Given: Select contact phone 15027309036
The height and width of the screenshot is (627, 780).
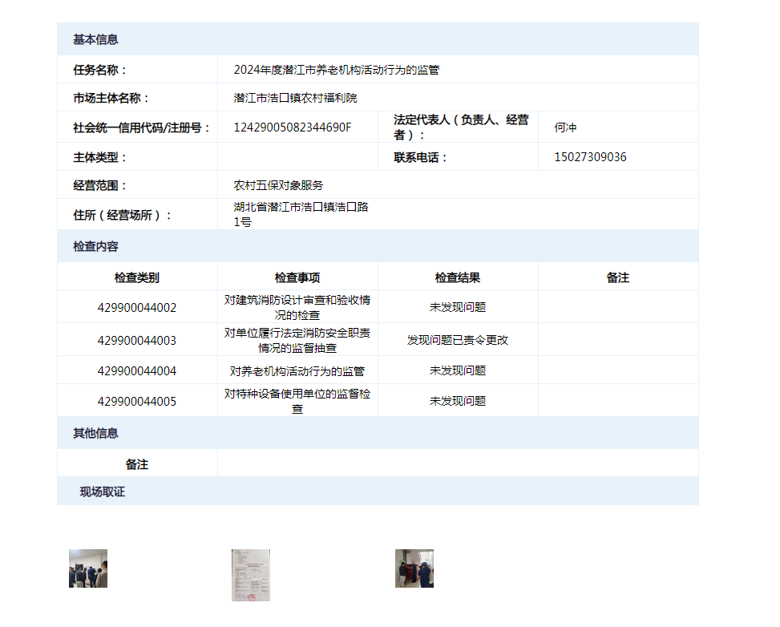Looking at the screenshot, I should click(591, 157).
